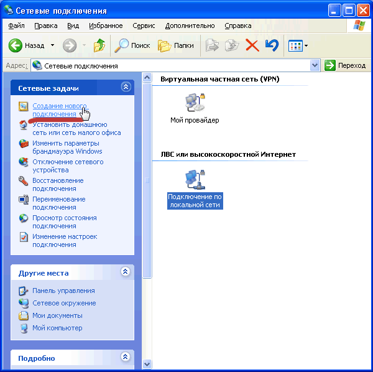
Task: Click the Виртуальная частная сеть (VPN) group header
Action: pyautogui.click(x=219, y=79)
